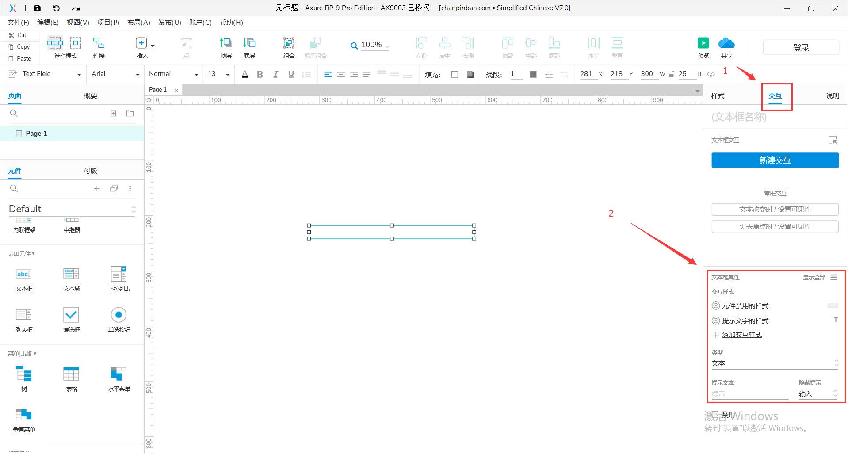The width and height of the screenshot is (848, 454).
Task: Select the contained selection mode icon
Action: (76, 43)
